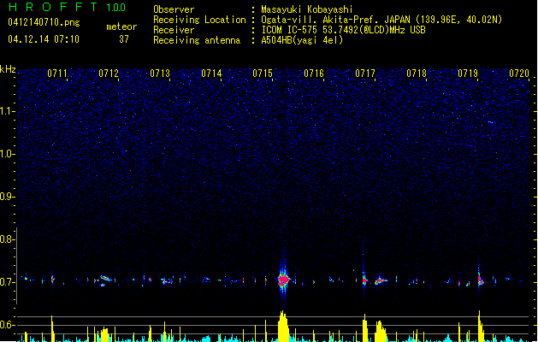Click the Receiving antenna label

click(197, 40)
